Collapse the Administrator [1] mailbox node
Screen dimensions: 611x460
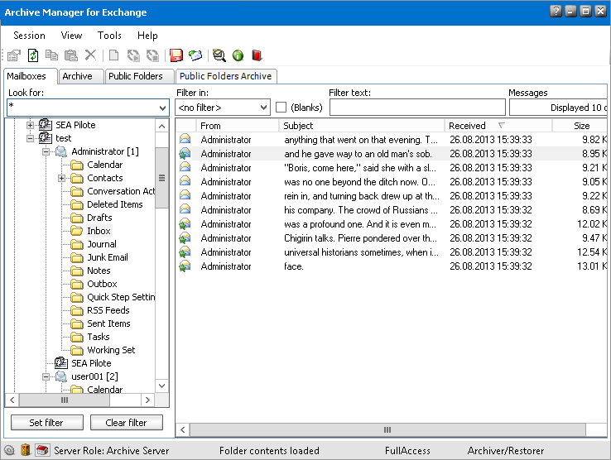(x=47, y=151)
